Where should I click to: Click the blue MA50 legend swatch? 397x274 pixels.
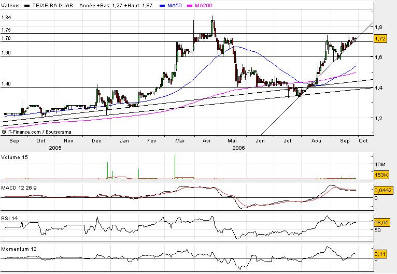(x=163, y=6)
